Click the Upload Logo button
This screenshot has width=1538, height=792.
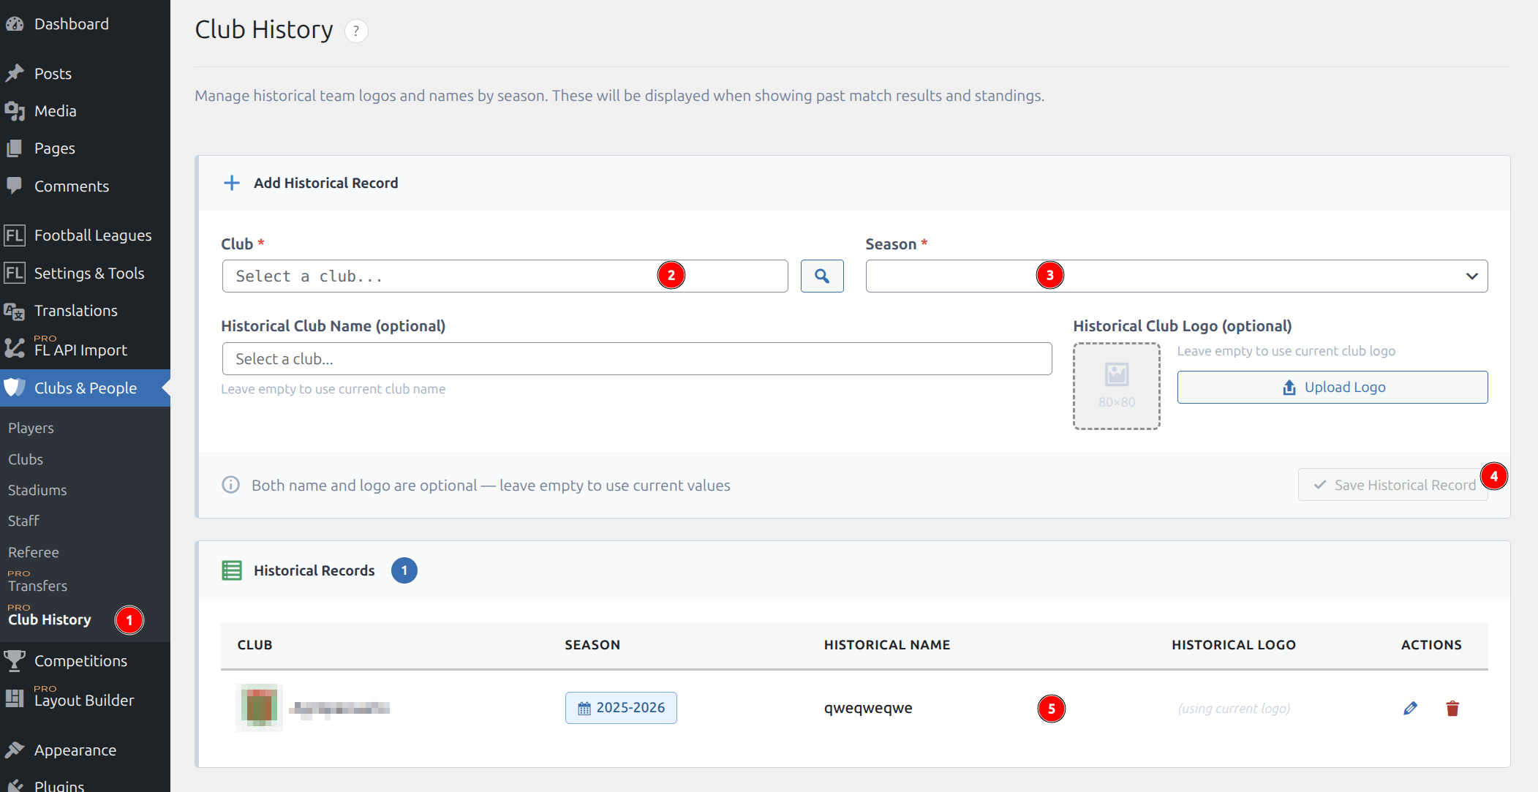coord(1332,387)
